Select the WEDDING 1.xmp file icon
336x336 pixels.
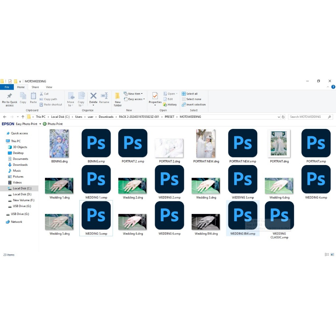96,179
